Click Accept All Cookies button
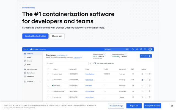This screenshot has height=110, width=176. (152, 106)
